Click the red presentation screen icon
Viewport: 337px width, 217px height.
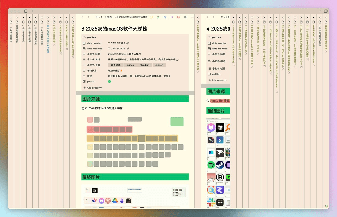(179, 17)
